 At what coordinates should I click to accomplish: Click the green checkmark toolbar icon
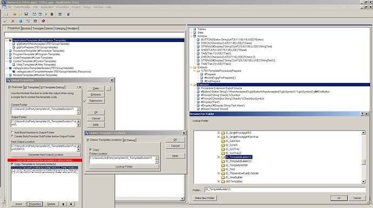click(x=5, y=21)
